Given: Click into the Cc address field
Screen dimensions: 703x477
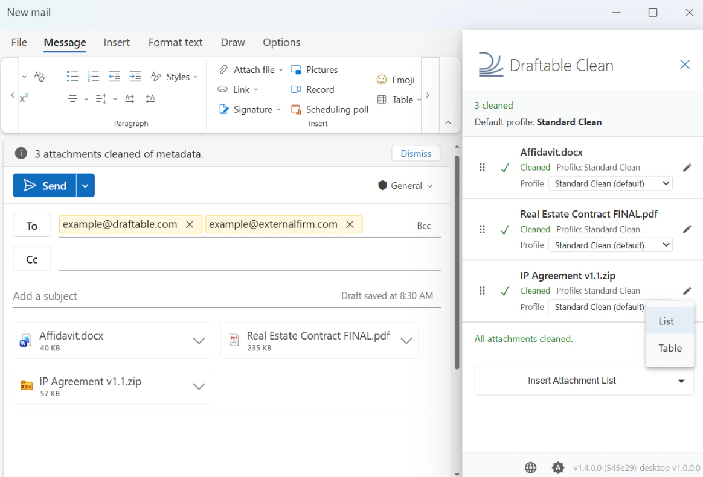Looking at the screenshot, I should (x=249, y=259).
